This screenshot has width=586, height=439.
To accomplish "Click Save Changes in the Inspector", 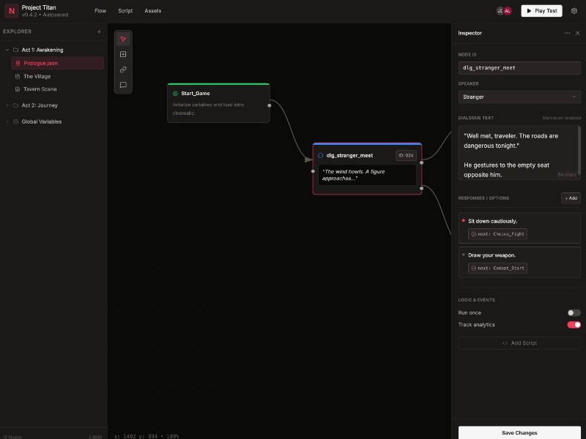I will click(519, 432).
